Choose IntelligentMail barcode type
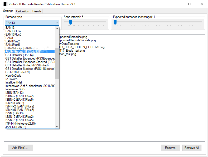This screenshot has height=157, width=208. (30, 82)
